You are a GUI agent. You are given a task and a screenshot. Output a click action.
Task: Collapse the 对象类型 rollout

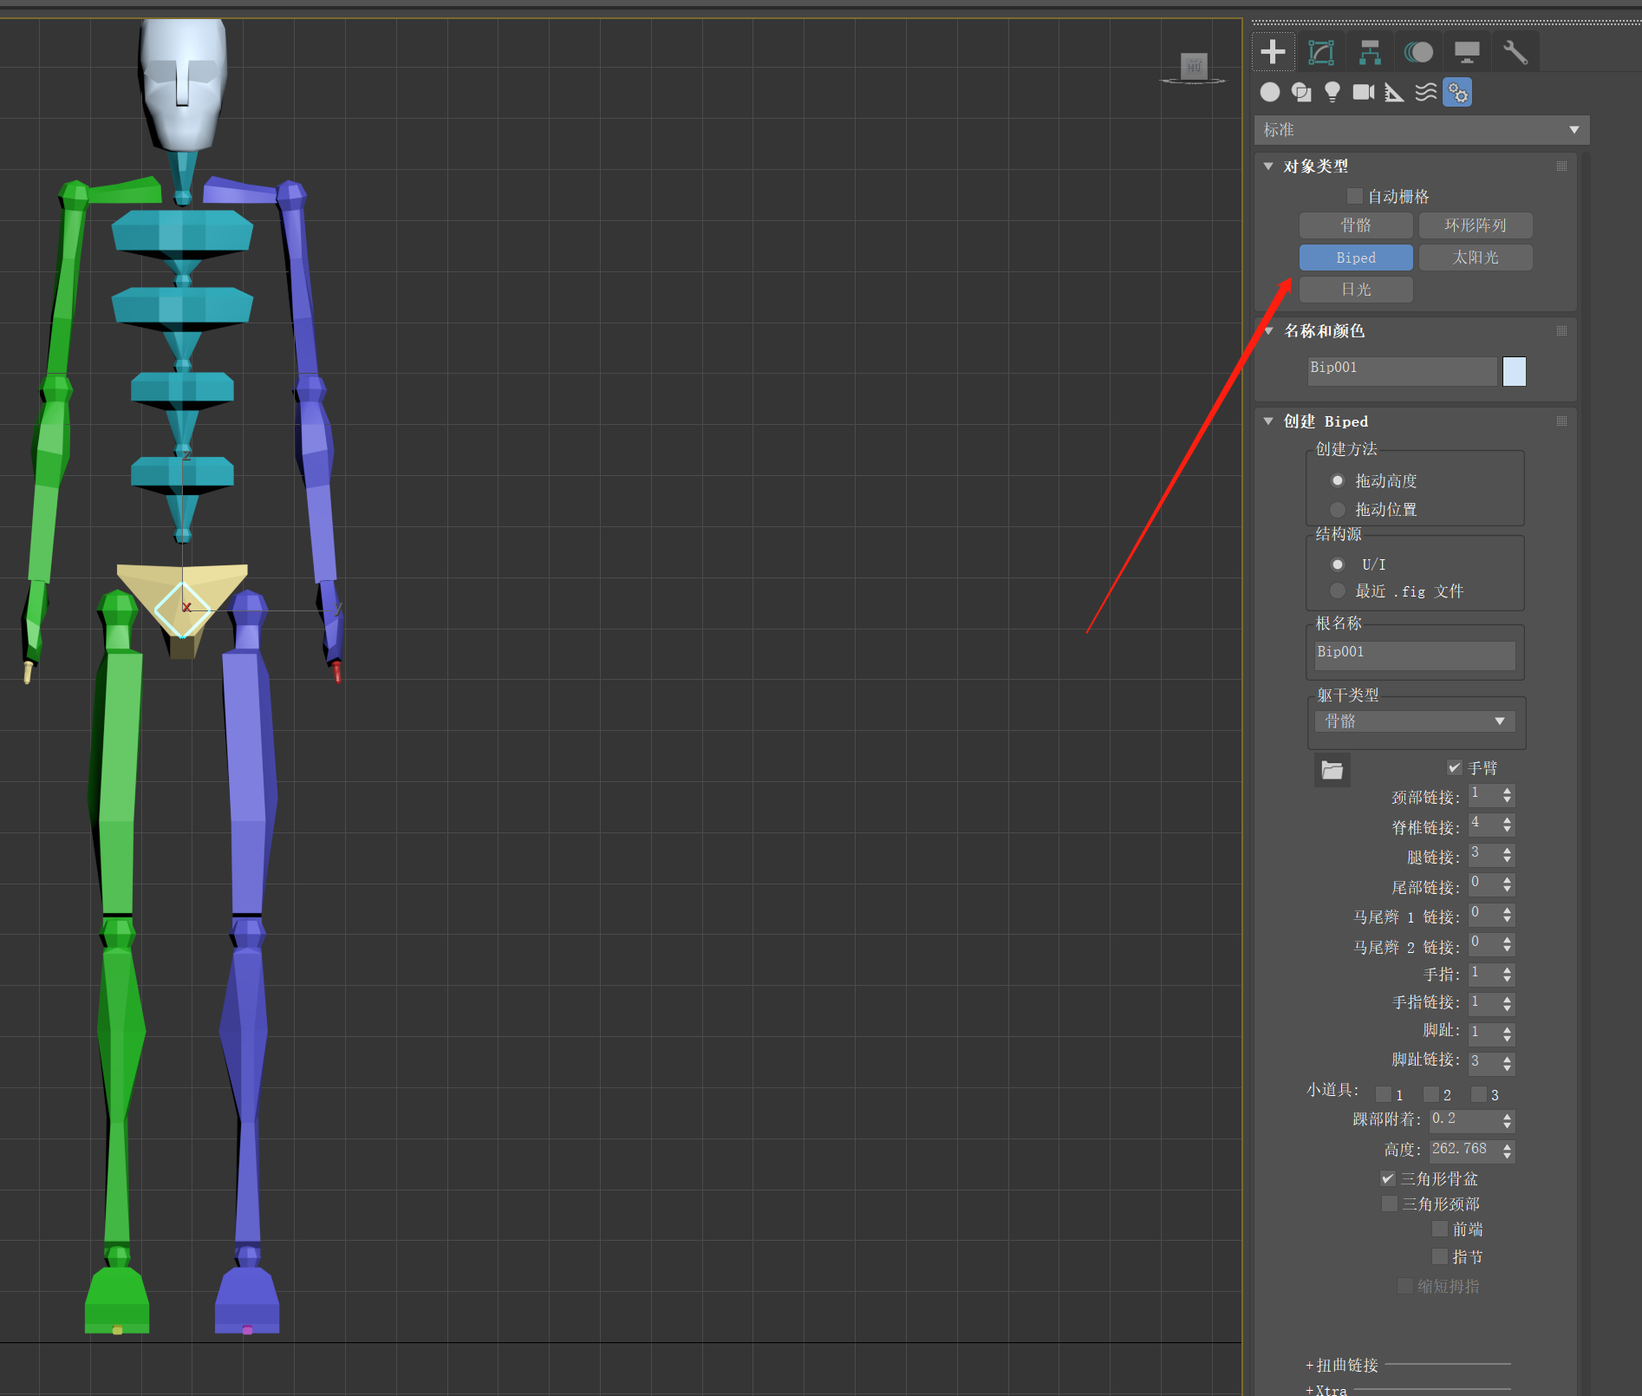point(1268,166)
